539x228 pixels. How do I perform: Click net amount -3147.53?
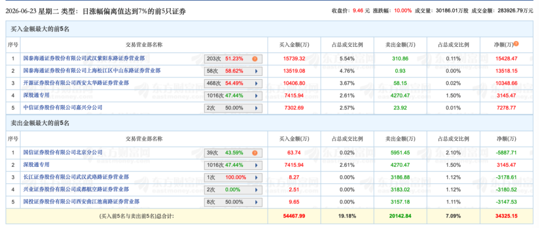506,202
